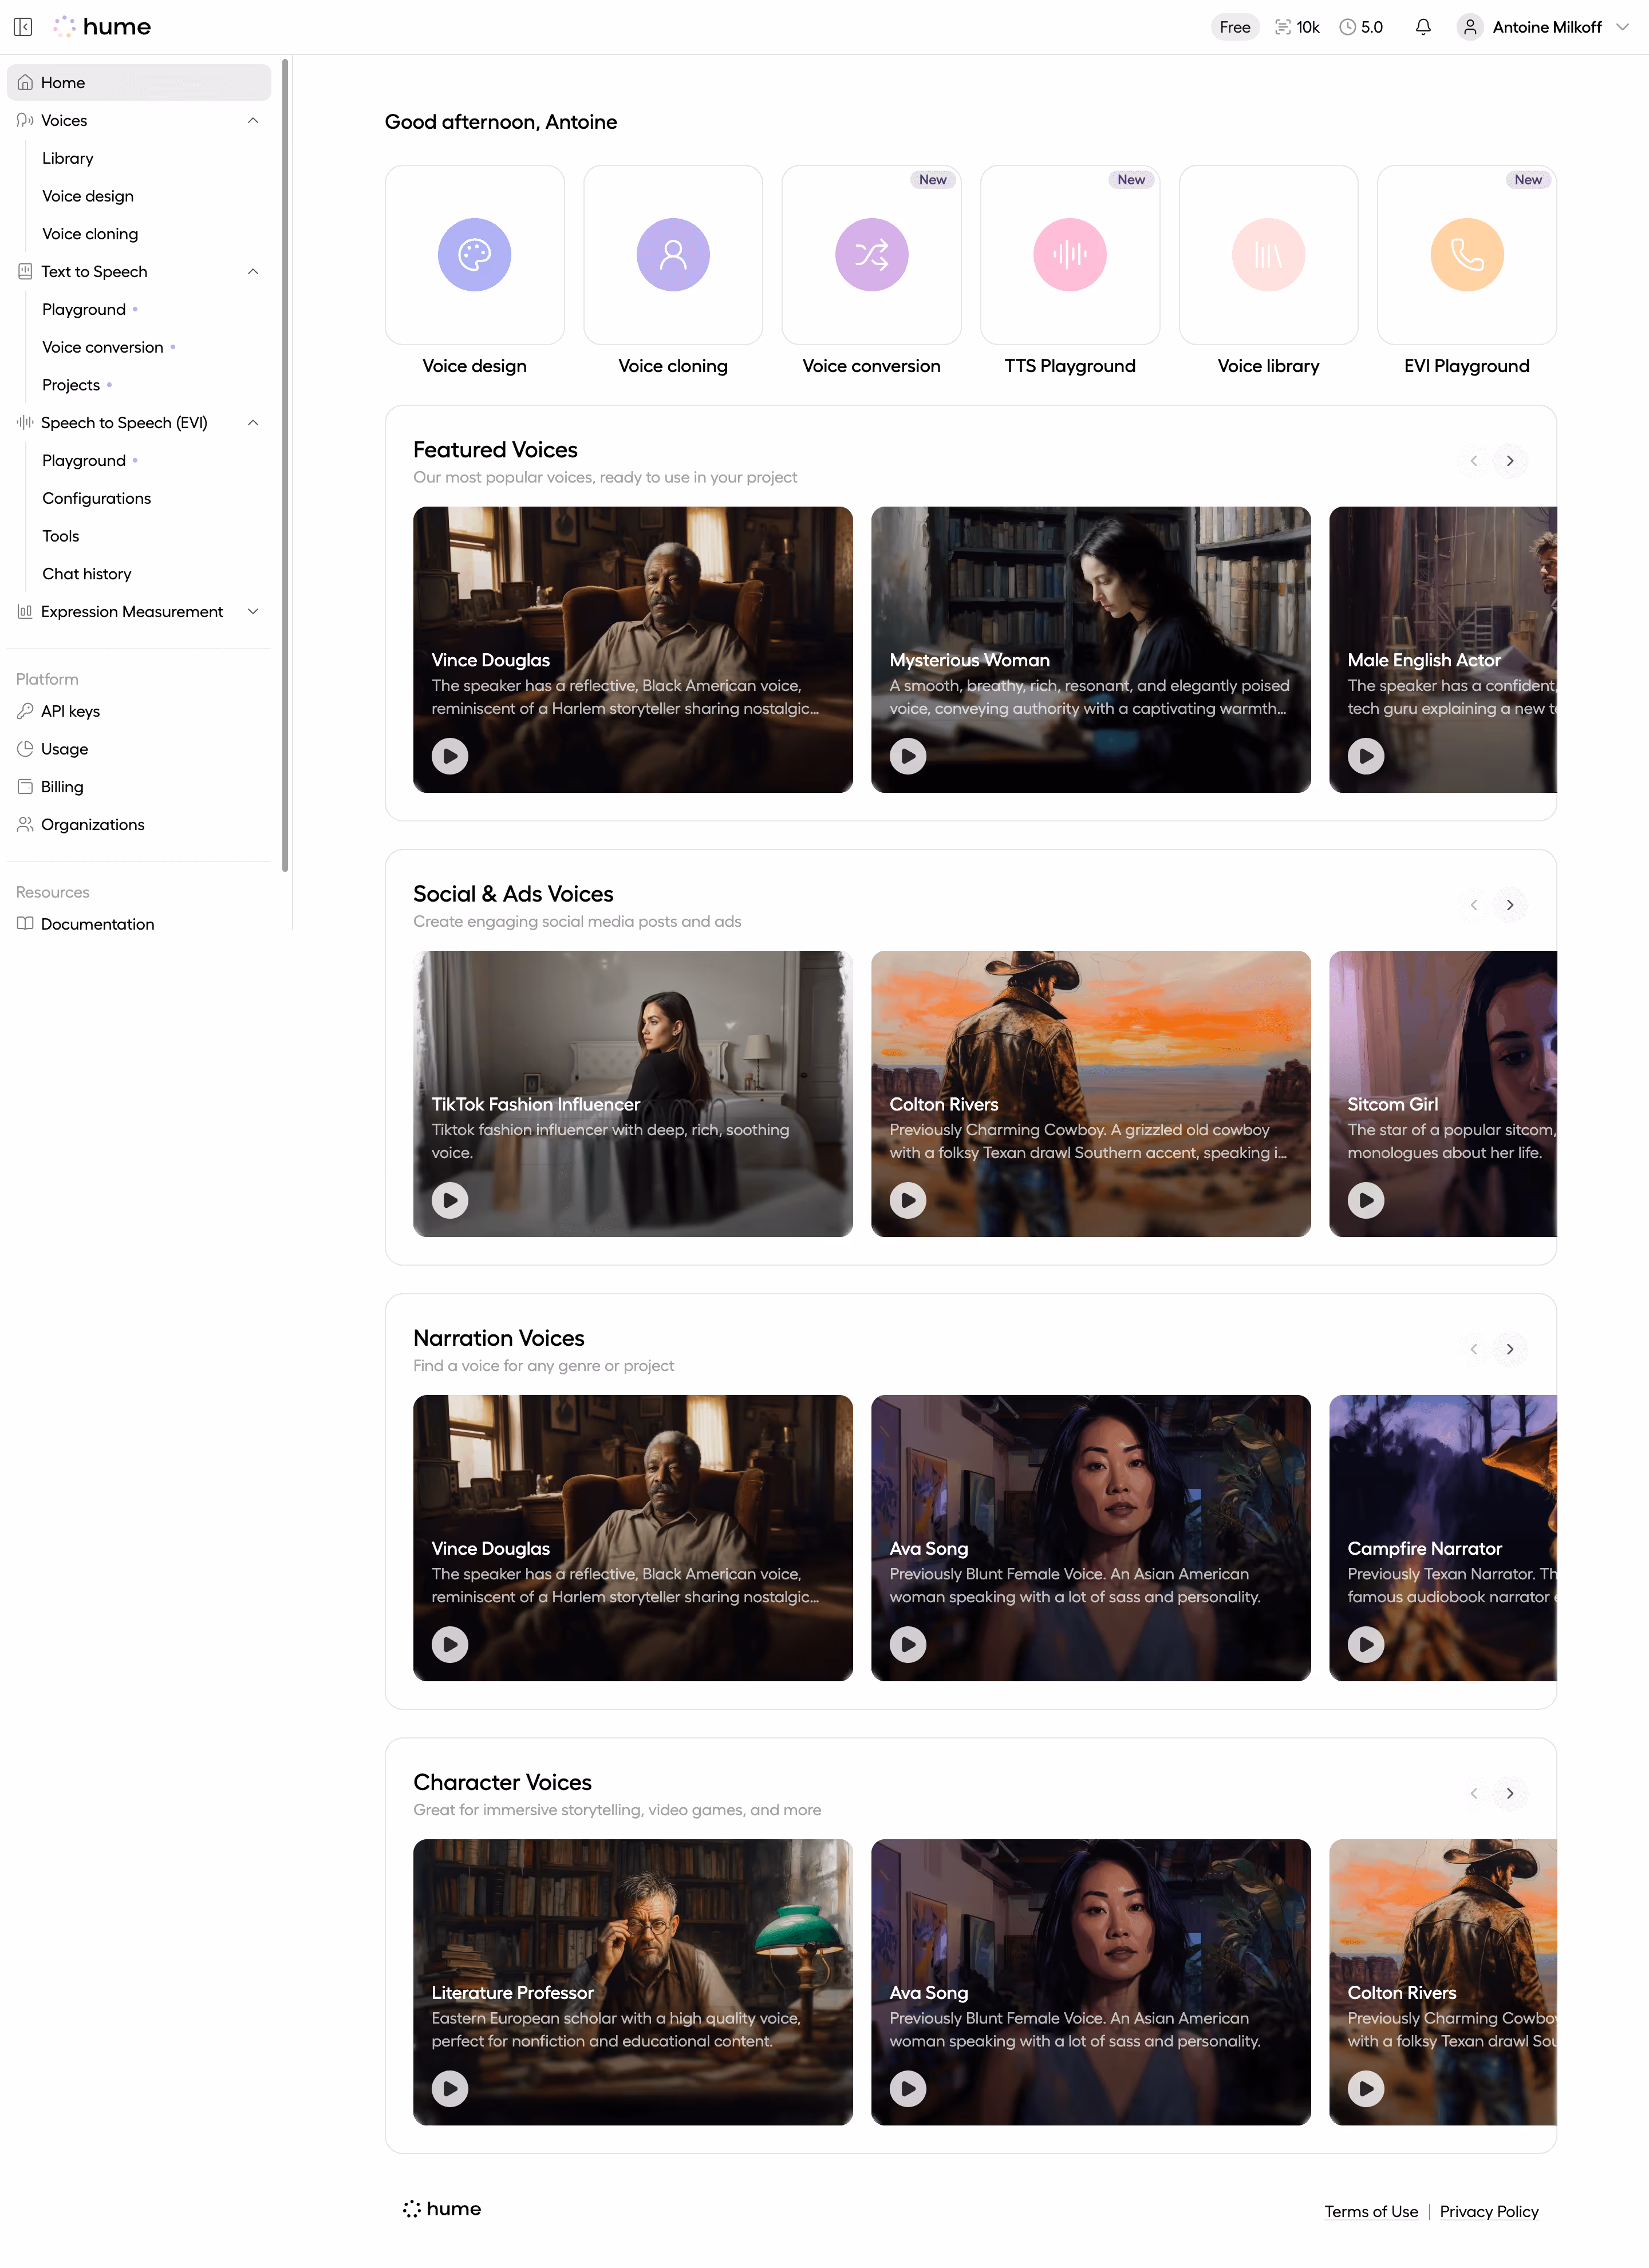
Task: Show next Featured Voices with right arrow
Action: (1510, 461)
